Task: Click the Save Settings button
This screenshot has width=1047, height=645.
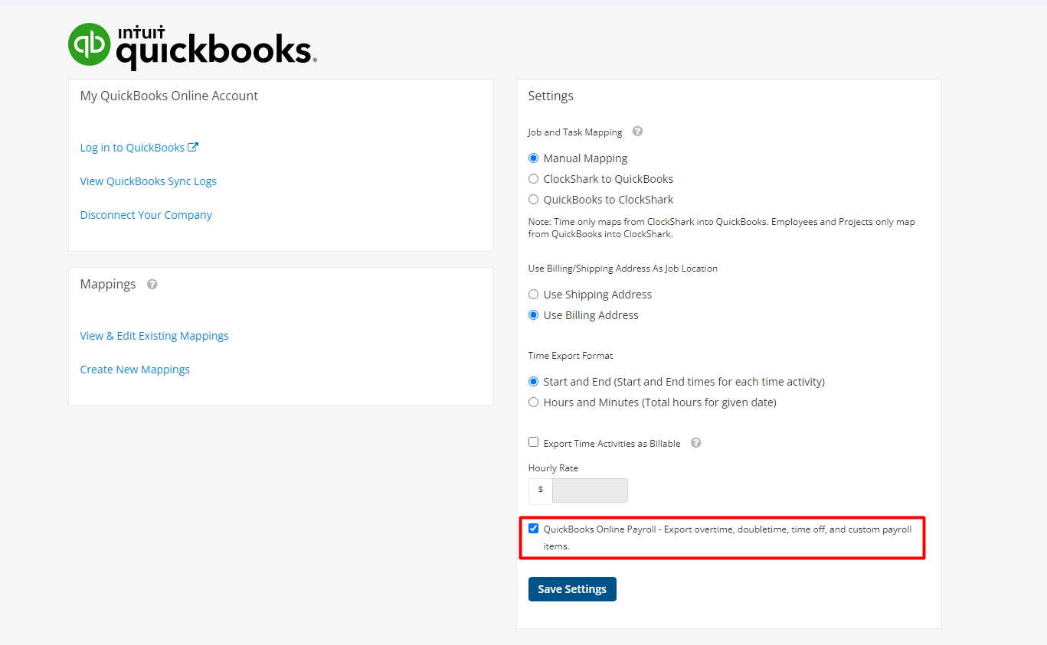Action: pos(572,589)
